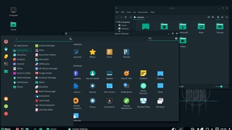Image resolution: width=232 pixels, height=130 pixels.
Task: Open Desktop settings icon in System Settings
Action: pyautogui.click(x=160, y=75)
